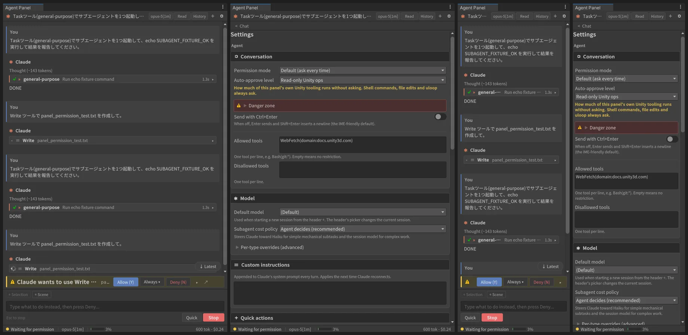Jump to Latest in leftmost chat panel
The image size is (688, 335).
pyautogui.click(x=208, y=267)
